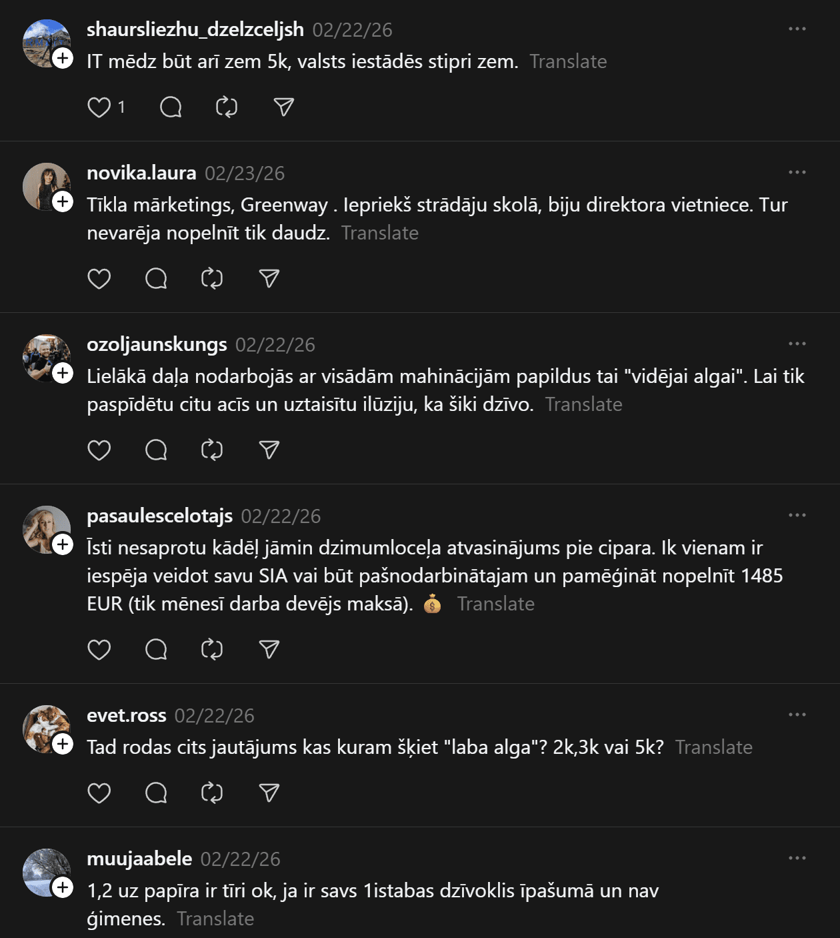This screenshot has height=938, width=840.
Task: Open more options menu on ozoljaunskungs's post
Action: [797, 344]
